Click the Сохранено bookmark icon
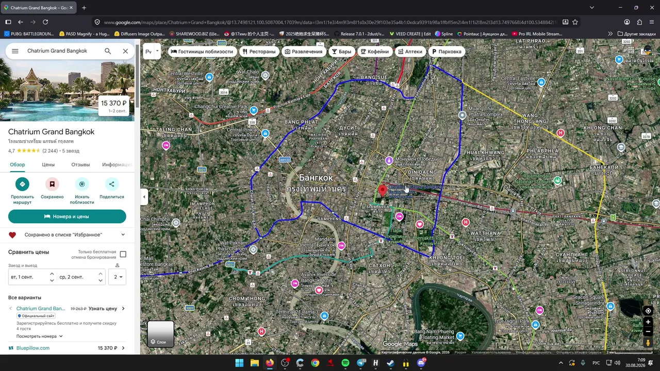 52,184
